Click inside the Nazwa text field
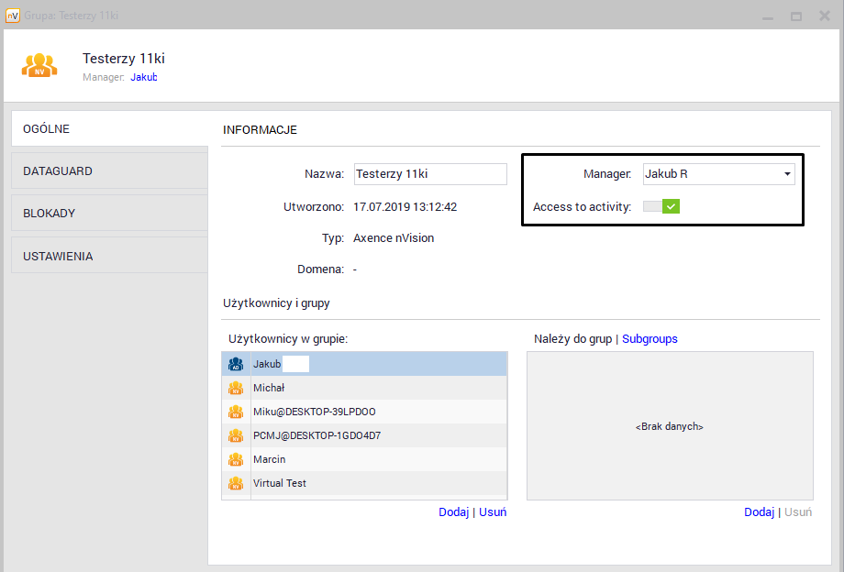This screenshot has height=572, width=844. [429, 173]
